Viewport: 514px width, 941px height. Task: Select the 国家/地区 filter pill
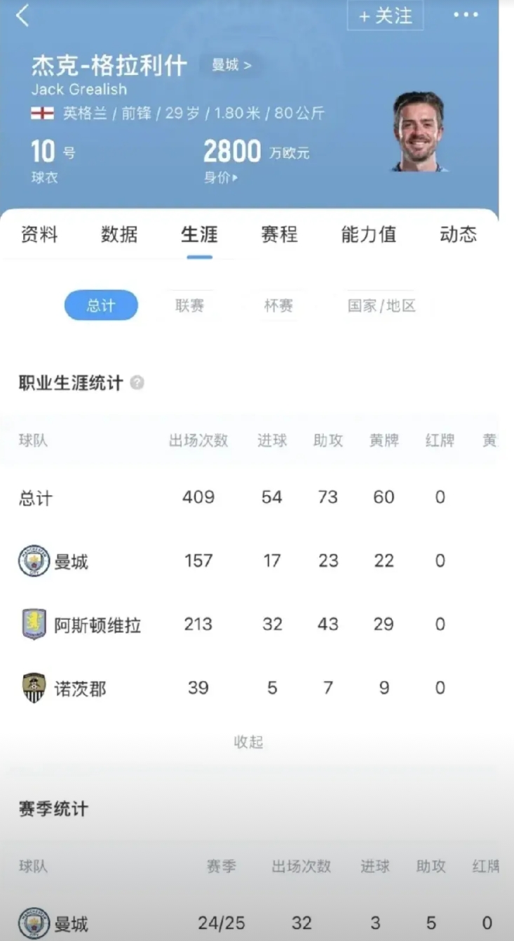click(x=381, y=305)
